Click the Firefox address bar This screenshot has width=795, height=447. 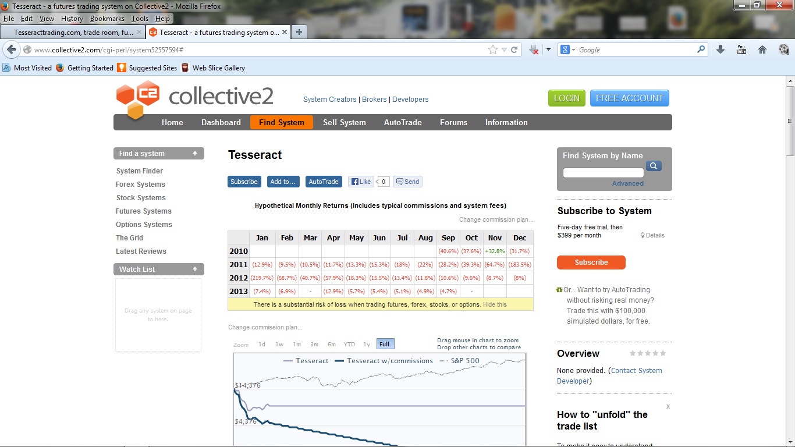point(260,50)
